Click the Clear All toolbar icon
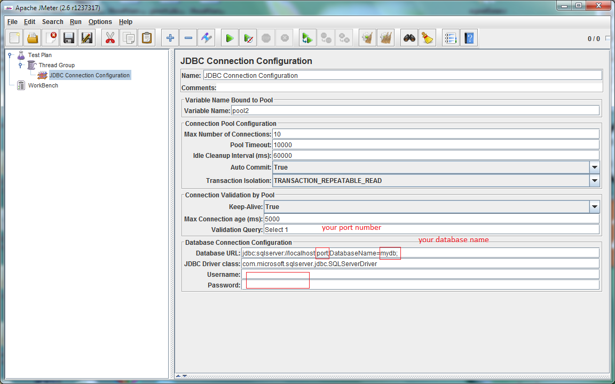The image size is (615, 384). pos(385,38)
